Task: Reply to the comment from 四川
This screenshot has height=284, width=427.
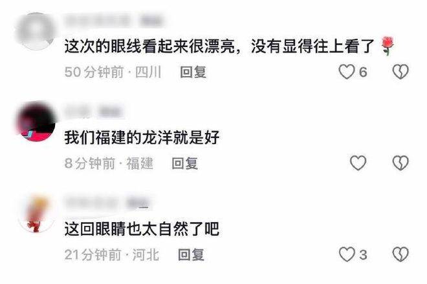Action: [193, 72]
